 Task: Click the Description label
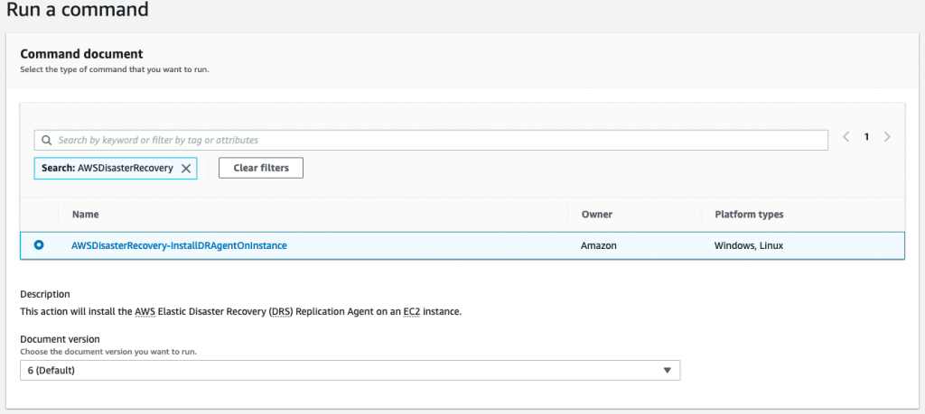tap(45, 294)
